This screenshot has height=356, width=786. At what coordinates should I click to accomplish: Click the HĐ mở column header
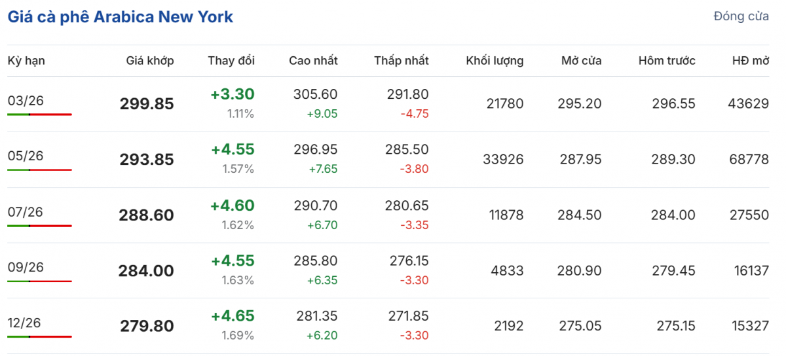750,61
